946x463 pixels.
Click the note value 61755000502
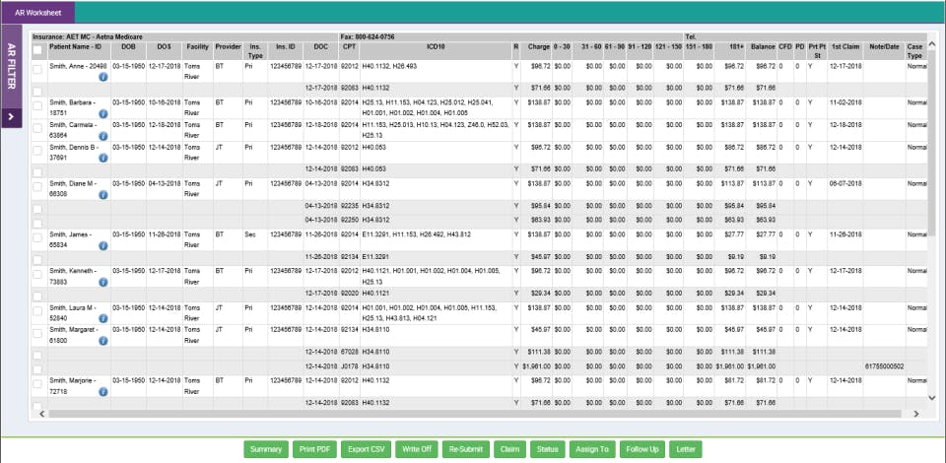[x=884, y=365]
